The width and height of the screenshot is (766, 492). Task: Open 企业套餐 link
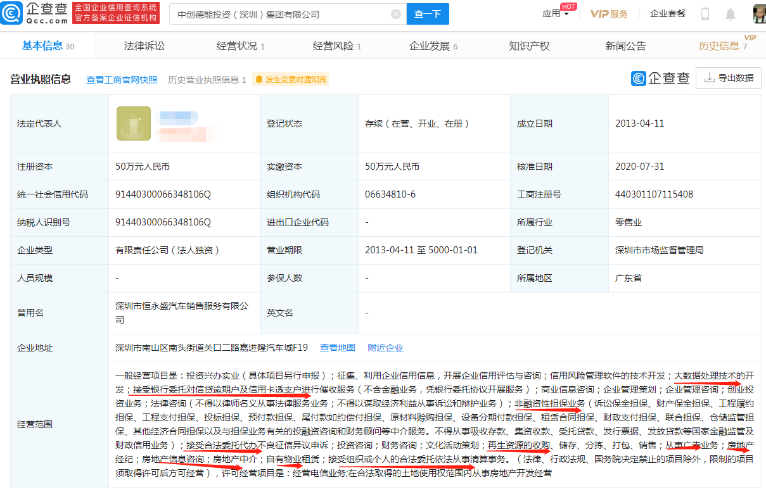(x=668, y=14)
